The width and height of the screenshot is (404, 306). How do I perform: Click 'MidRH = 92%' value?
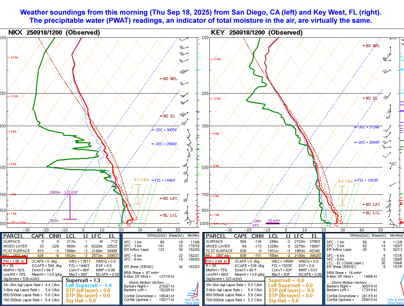click(15, 270)
